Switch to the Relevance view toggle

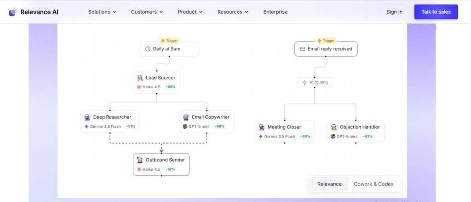pos(329,184)
